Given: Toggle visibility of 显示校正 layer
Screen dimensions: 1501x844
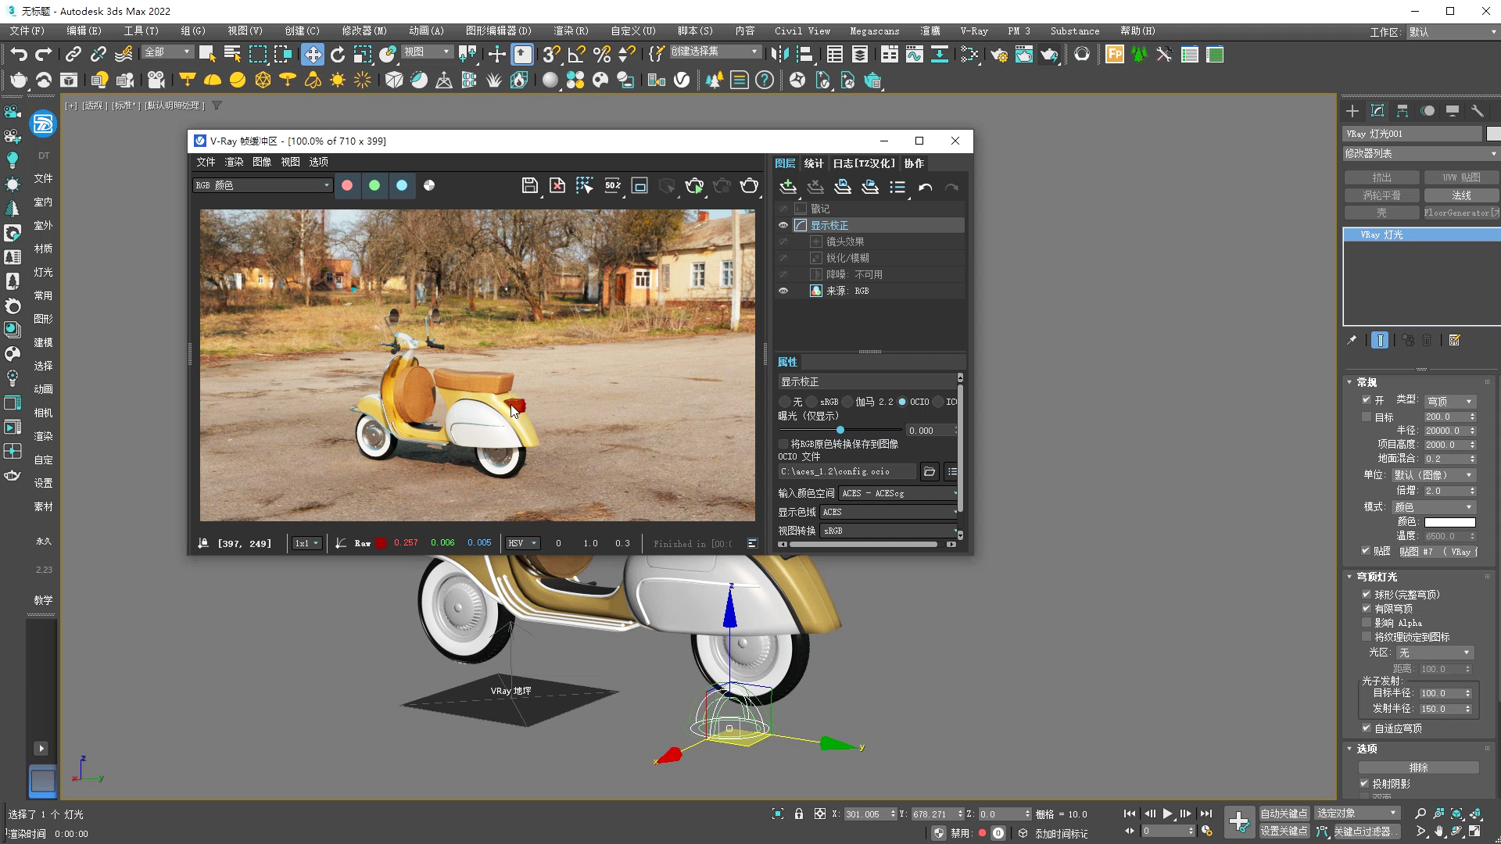Looking at the screenshot, I should 783,225.
